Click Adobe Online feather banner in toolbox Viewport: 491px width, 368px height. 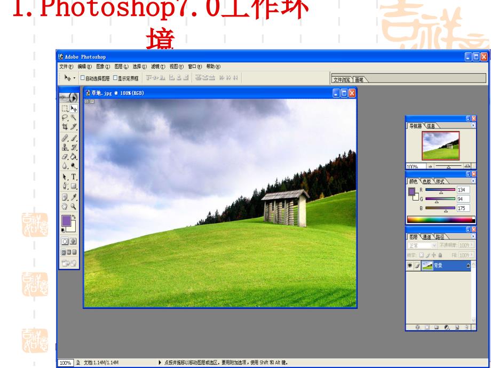[69, 98]
